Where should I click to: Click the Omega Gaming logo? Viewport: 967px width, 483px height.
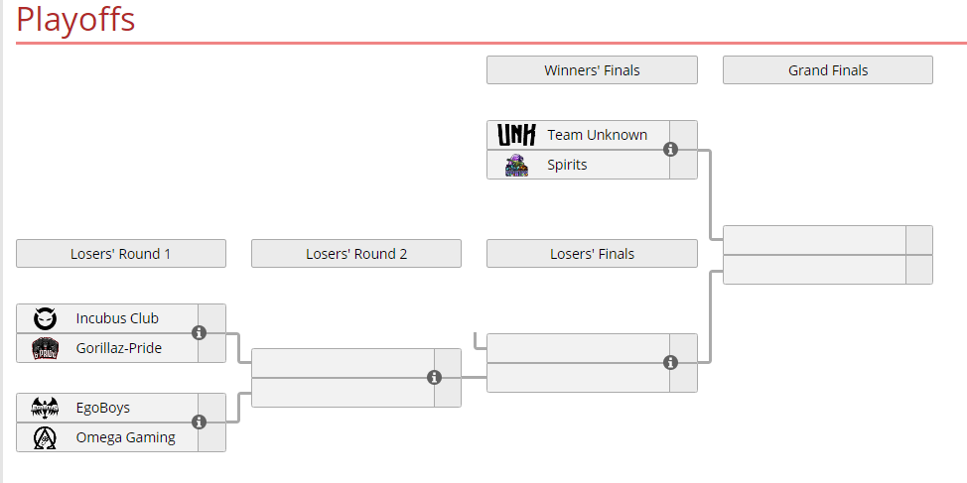[45, 437]
